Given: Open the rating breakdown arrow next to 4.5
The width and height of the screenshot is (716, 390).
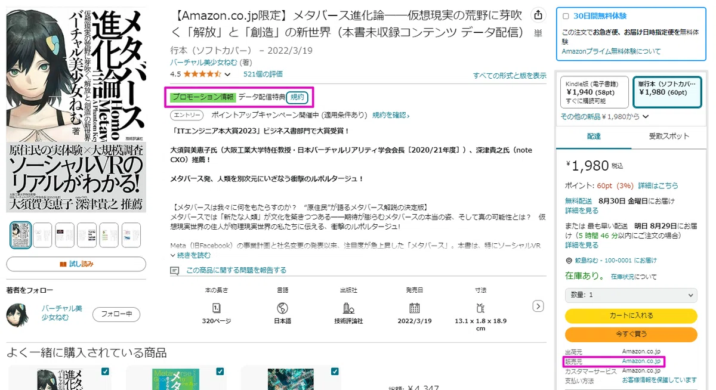Looking at the screenshot, I should (x=227, y=75).
